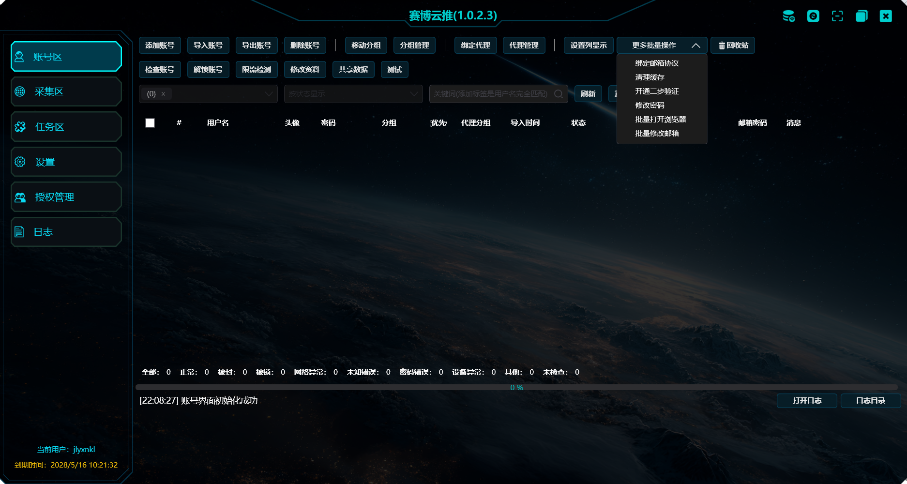The height and width of the screenshot is (484, 907).
Task: Click the trash icon on 回收站
Action: (x=722, y=45)
